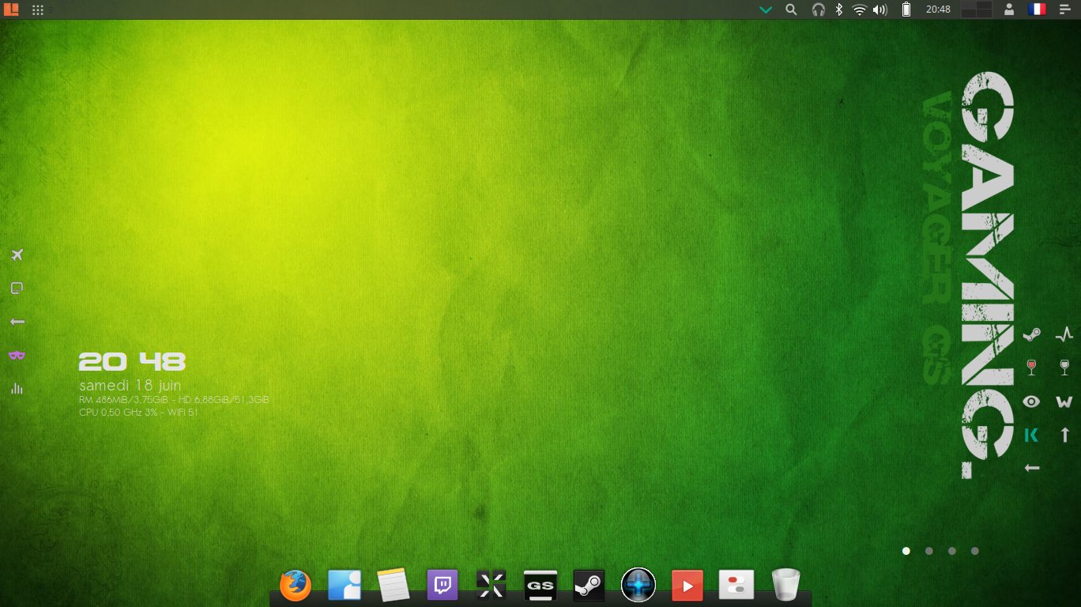Open the stacked-lines menu in top panel
Image resolution: width=1081 pixels, height=607 pixels.
[x=1064, y=9]
